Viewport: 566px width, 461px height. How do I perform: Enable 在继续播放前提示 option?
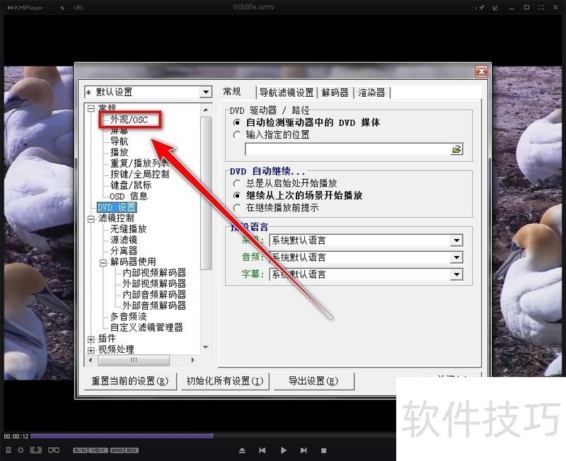(x=237, y=207)
